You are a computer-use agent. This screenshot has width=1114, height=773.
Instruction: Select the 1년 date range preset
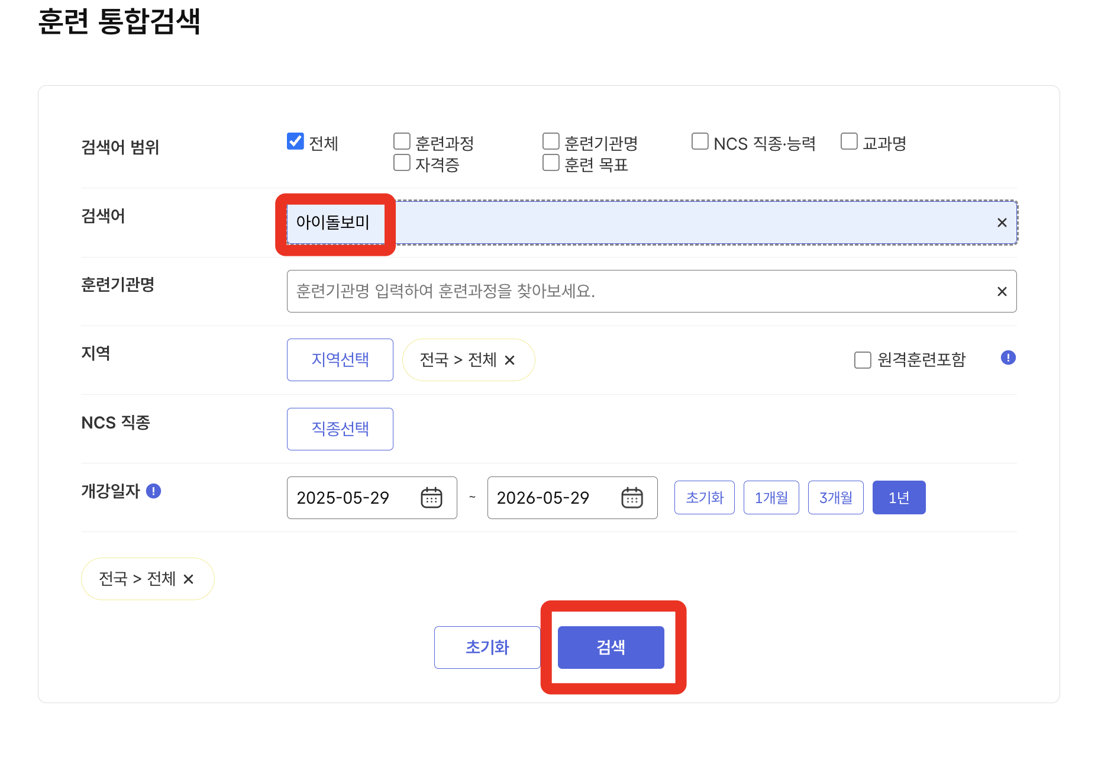[x=899, y=497]
